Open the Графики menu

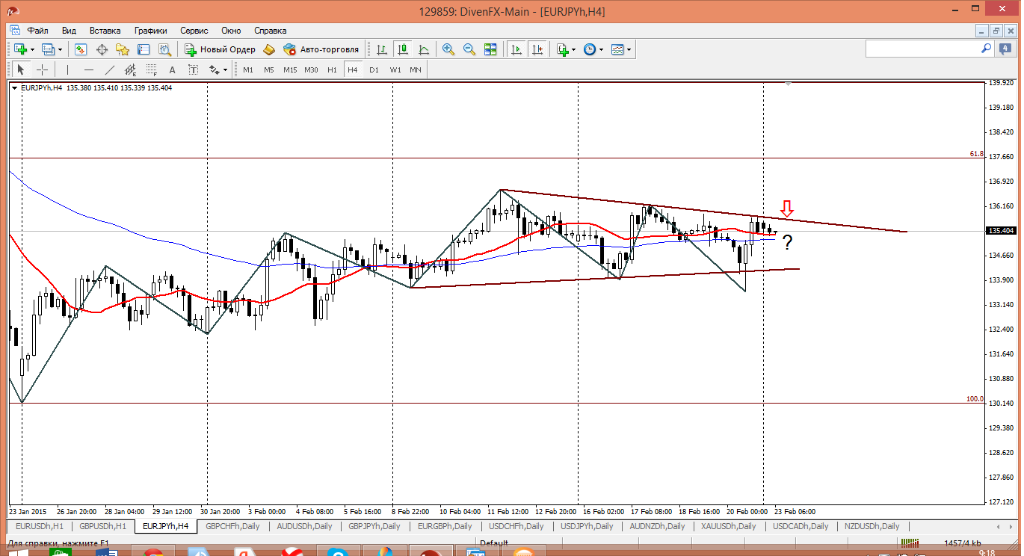coord(150,31)
